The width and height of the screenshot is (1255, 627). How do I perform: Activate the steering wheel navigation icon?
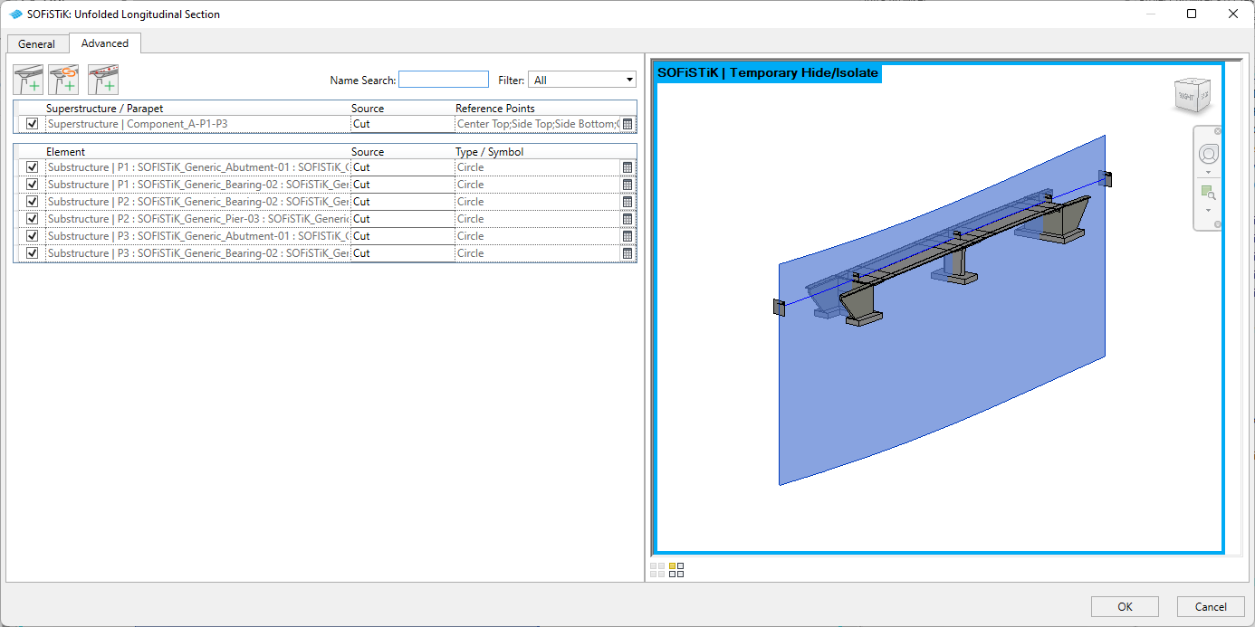click(x=1208, y=153)
